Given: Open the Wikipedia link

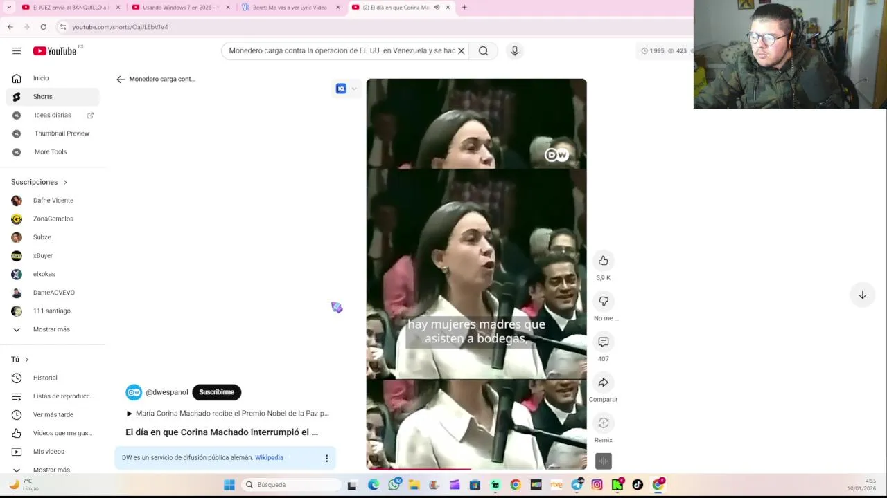Looking at the screenshot, I should 269,457.
